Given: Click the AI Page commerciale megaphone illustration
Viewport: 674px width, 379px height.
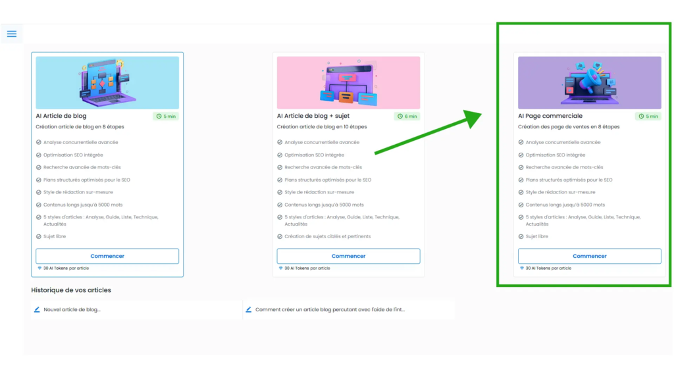Looking at the screenshot, I should (x=590, y=82).
